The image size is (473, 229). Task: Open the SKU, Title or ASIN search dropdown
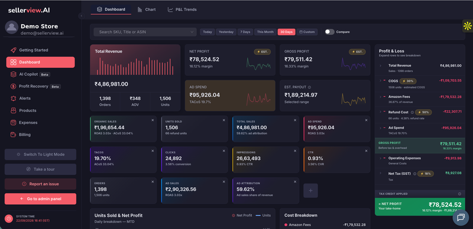[145, 32]
